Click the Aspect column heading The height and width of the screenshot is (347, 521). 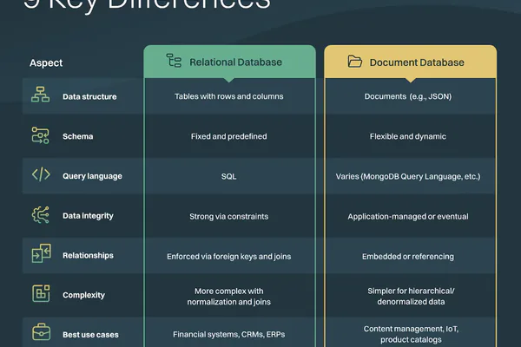46,62
